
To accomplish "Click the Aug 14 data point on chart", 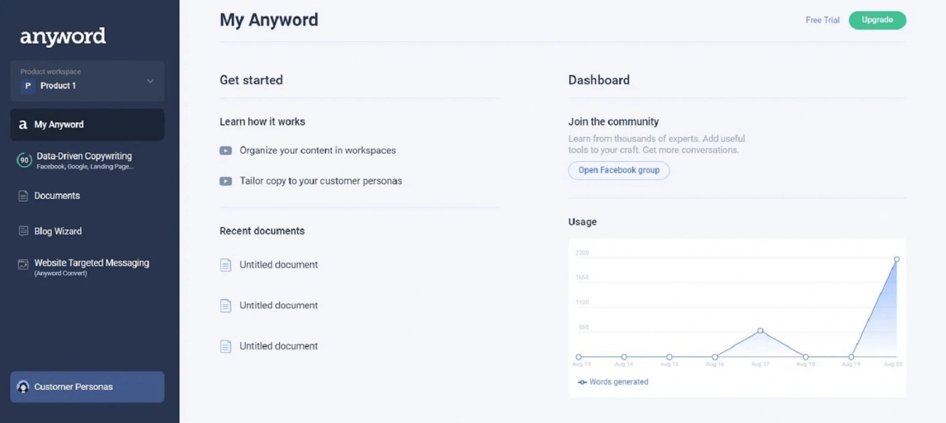I will coord(624,357).
